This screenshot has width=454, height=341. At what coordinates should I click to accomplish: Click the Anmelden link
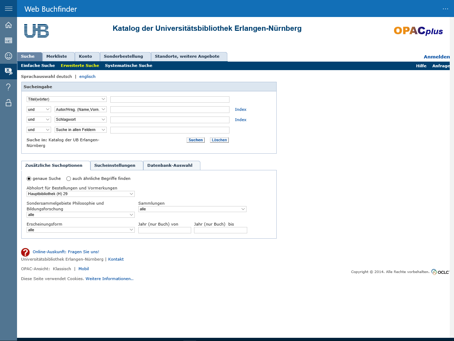click(437, 57)
